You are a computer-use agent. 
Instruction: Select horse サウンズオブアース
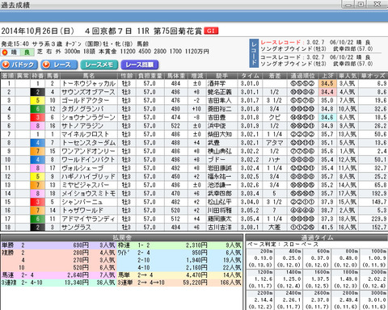88,92
